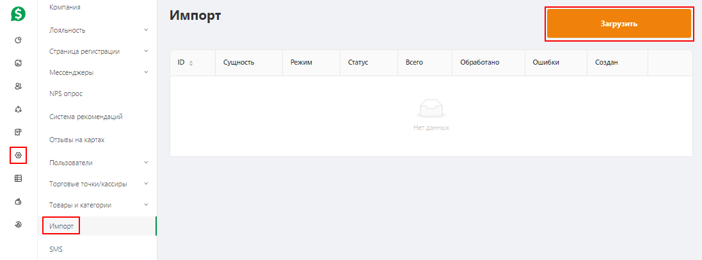Viewport: 702px width, 260px height.
Task: Open the settings gear icon in sidebar
Action: (x=19, y=155)
